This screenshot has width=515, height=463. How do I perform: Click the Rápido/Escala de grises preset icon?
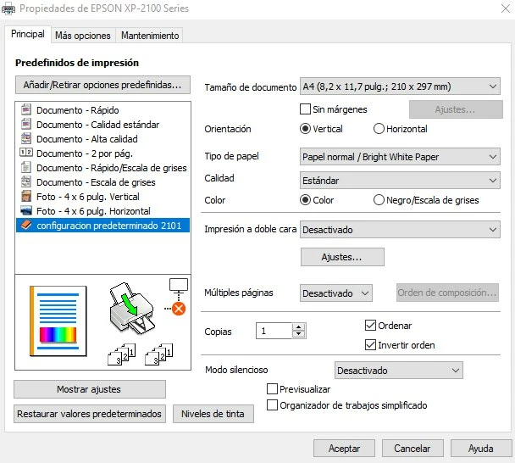[26, 167]
